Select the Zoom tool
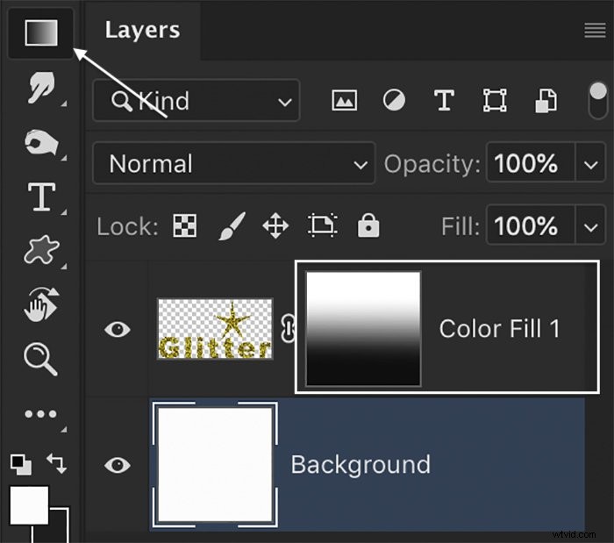The height and width of the screenshot is (543, 614). click(40, 359)
